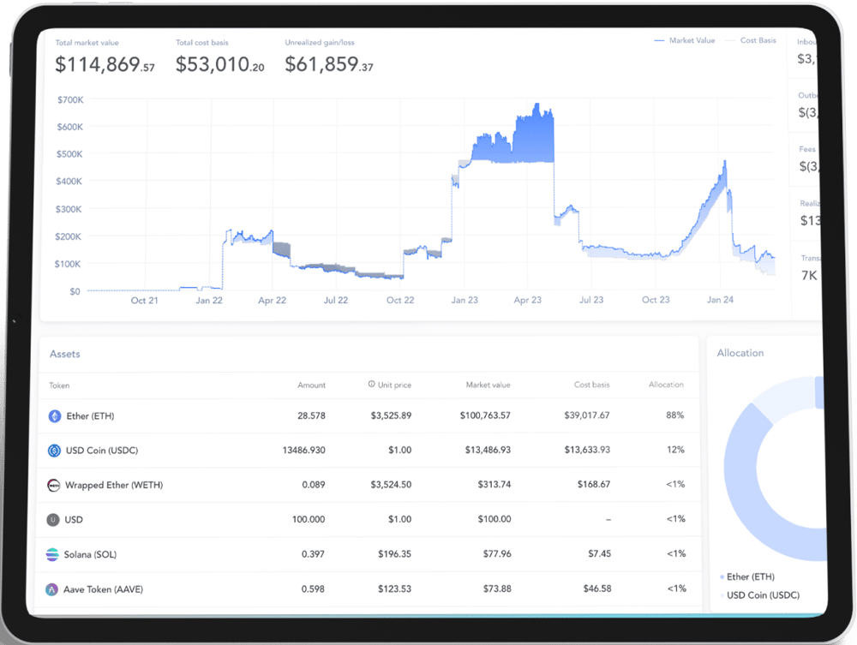
Task: Toggle the Cost Basis series in chart legend
Action: (x=751, y=40)
